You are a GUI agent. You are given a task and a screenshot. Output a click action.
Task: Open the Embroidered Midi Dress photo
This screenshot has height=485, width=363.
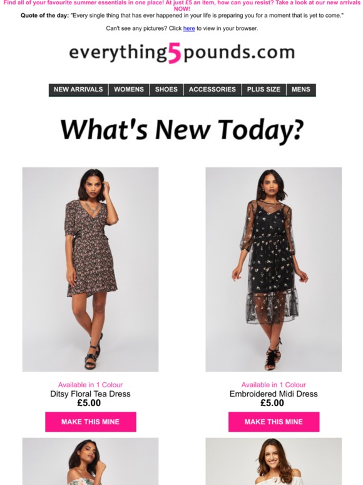[x=274, y=269]
